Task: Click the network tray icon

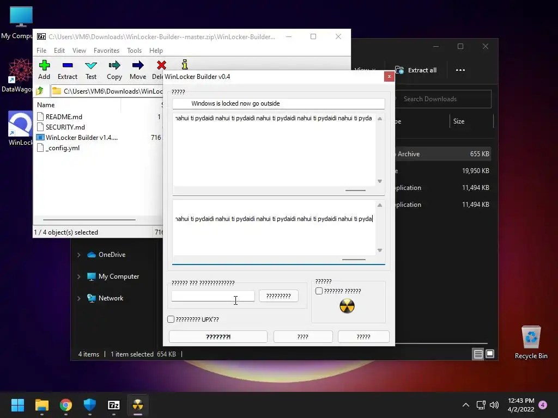Action: pyautogui.click(x=481, y=405)
